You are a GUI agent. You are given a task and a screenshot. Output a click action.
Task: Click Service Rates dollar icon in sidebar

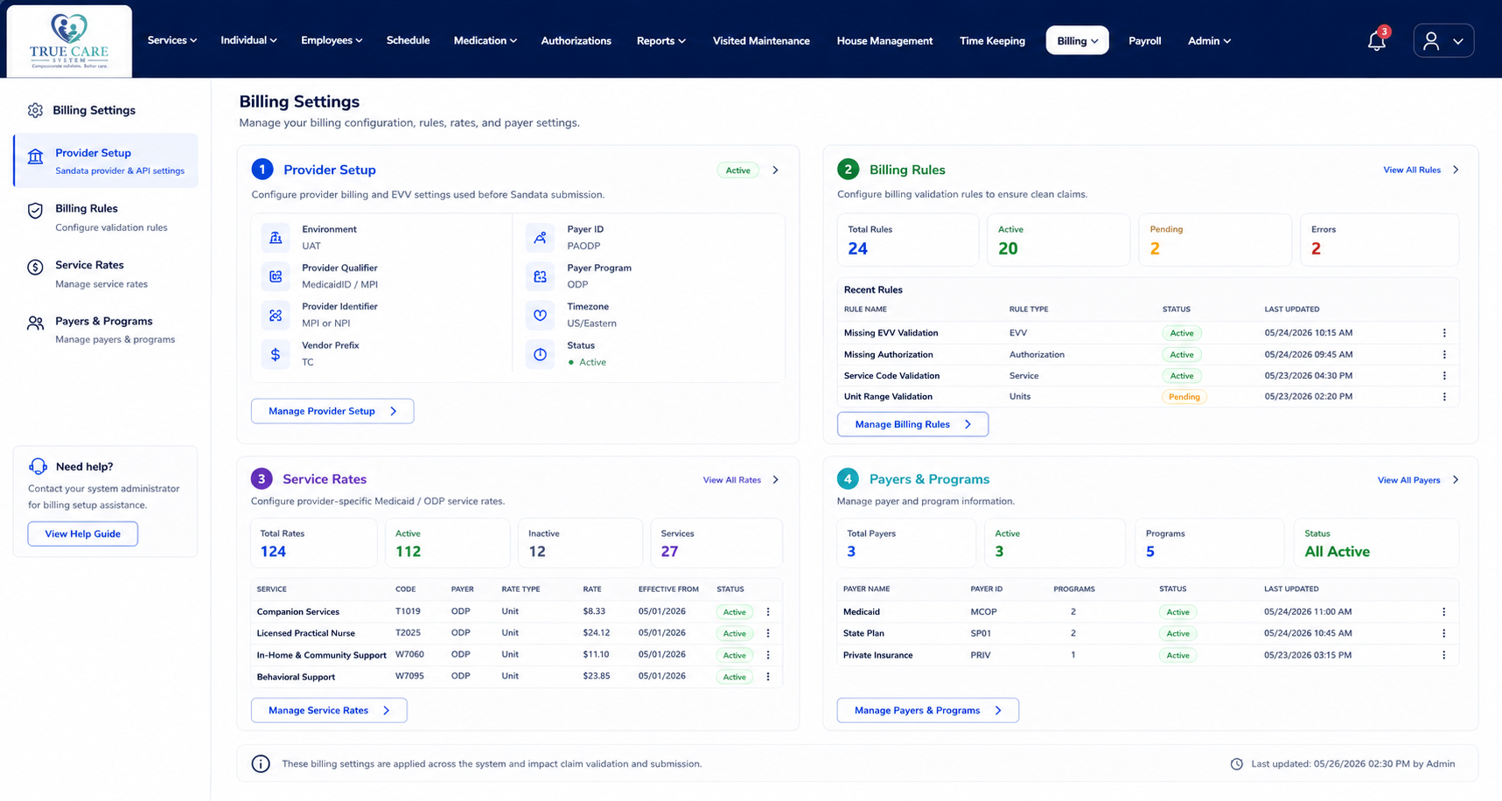point(35,268)
